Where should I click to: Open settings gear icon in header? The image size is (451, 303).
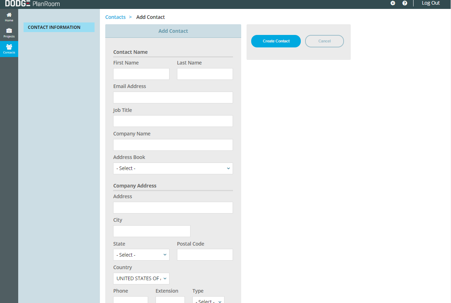coord(393,3)
